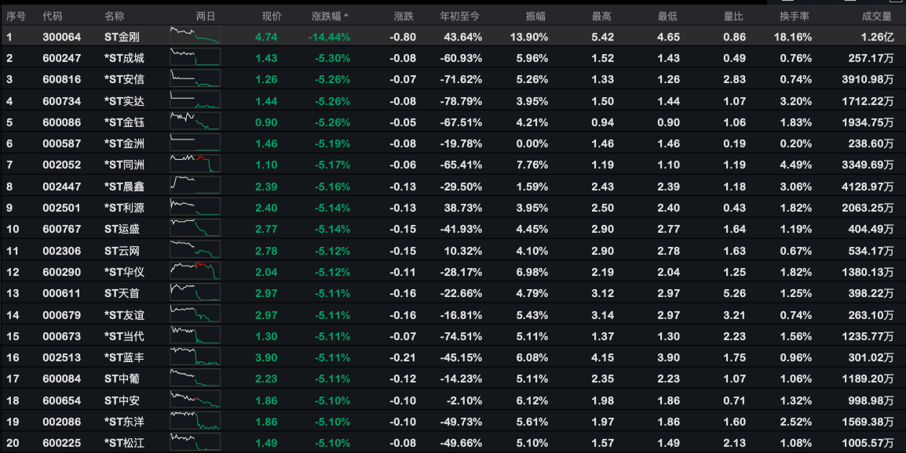Open the two-day sparkline for ST金刚

coord(195,36)
